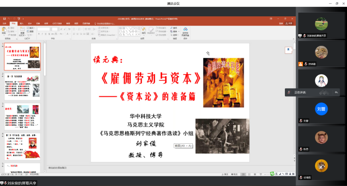Open the Insert ribbon tab

coord(21,23)
